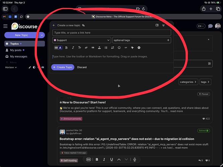This screenshot has width=223, height=167.
Task: Click the Discourse logo
Action: (24, 26)
